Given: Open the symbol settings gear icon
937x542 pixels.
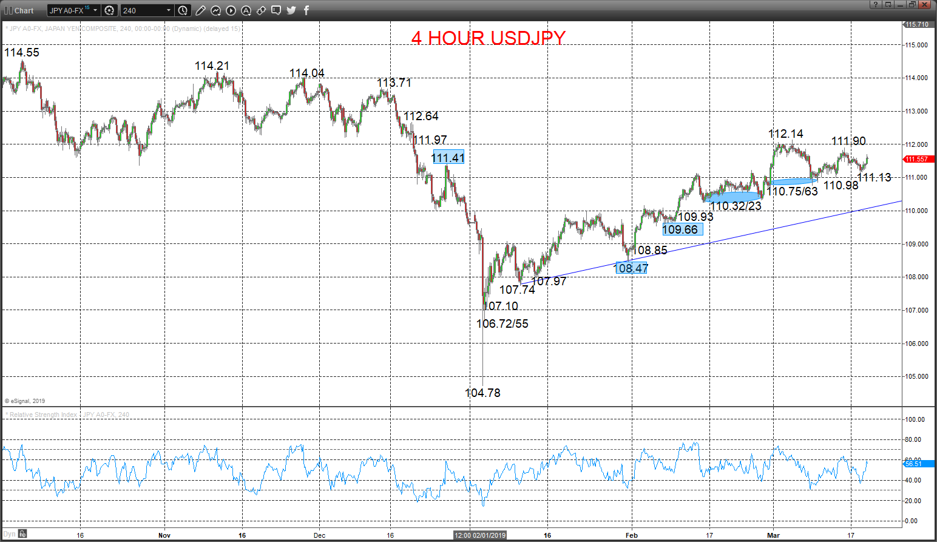Looking at the screenshot, I should (109, 10).
